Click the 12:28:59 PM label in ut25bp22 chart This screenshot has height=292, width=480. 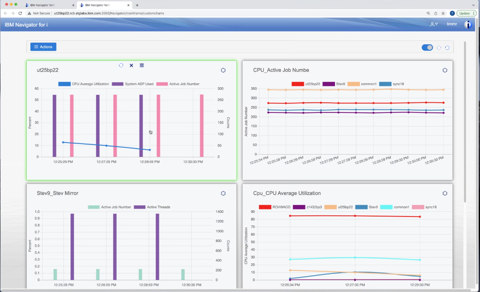[x=150, y=162]
